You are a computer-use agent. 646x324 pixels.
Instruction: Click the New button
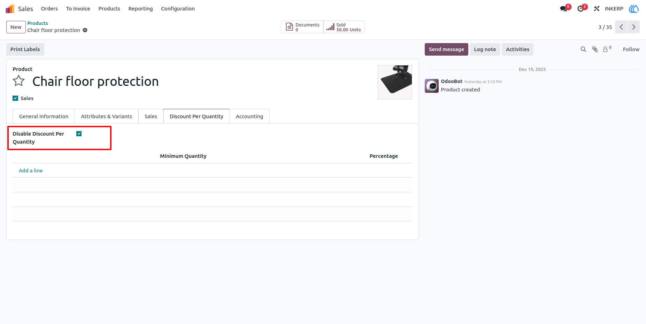point(16,27)
